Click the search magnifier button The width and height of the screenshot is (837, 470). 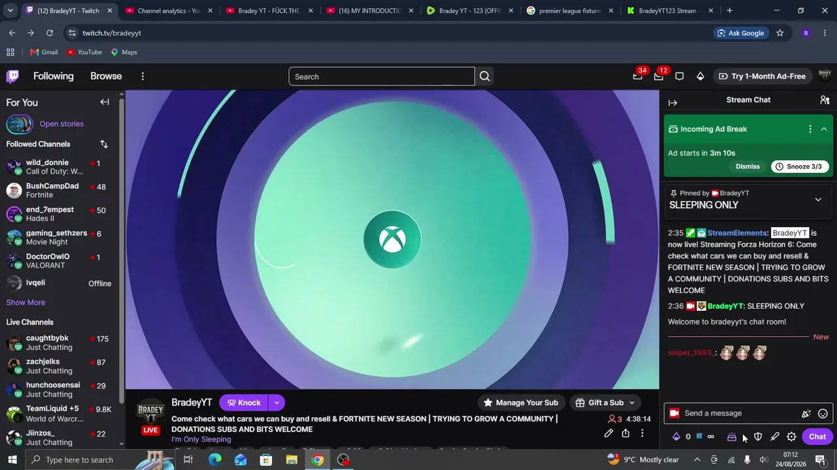tap(485, 76)
